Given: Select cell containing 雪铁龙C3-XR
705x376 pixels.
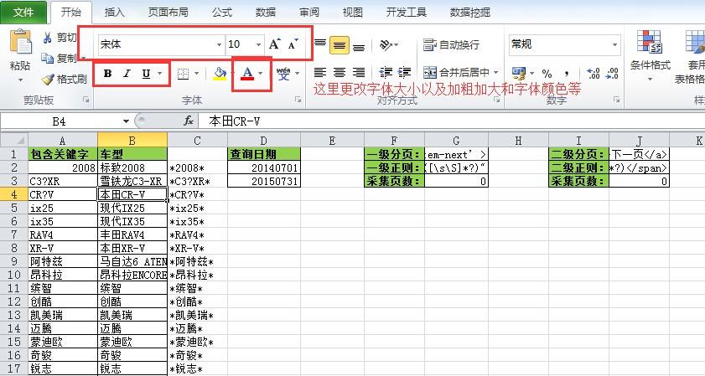Looking at the screenshot, I should pos(132,181).
